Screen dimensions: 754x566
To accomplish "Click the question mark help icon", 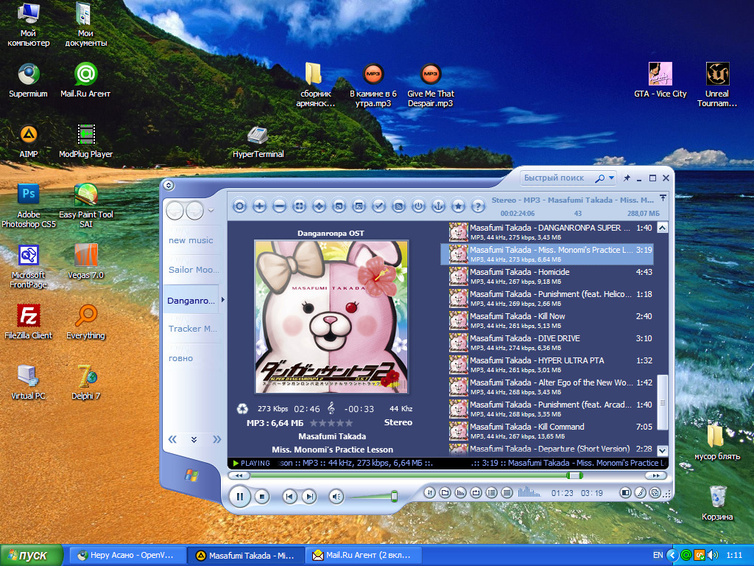I will (478, 206).
